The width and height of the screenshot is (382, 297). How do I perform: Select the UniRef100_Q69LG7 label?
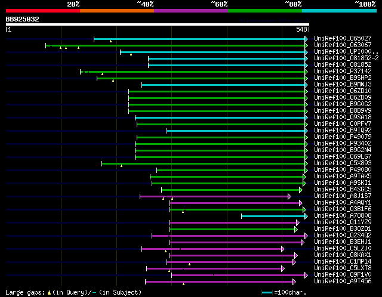(343, 156)
